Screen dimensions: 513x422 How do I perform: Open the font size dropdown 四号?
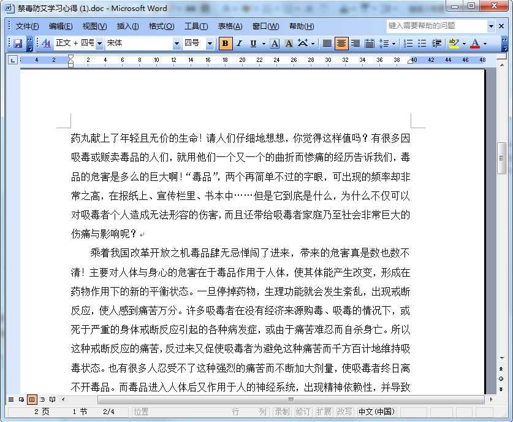click(210, 43)
